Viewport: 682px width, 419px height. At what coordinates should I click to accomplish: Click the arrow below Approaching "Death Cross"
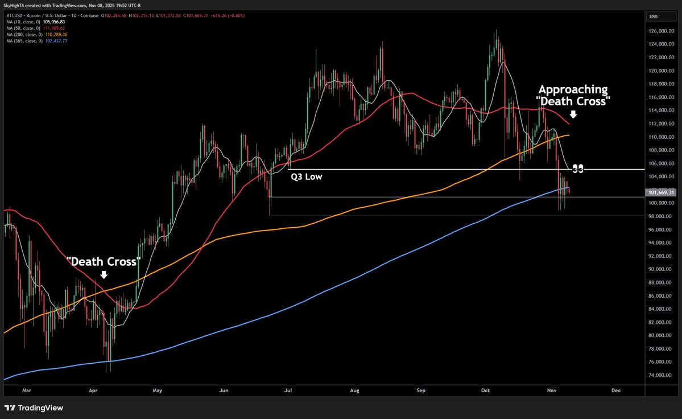(x=573, y=114)
